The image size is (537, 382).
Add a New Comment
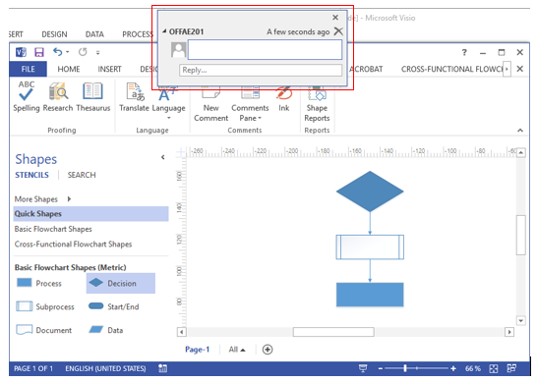(210, 104)
